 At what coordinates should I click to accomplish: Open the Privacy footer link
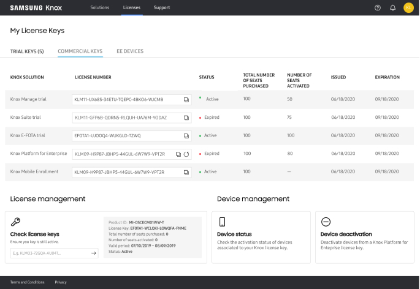[61, 282]
